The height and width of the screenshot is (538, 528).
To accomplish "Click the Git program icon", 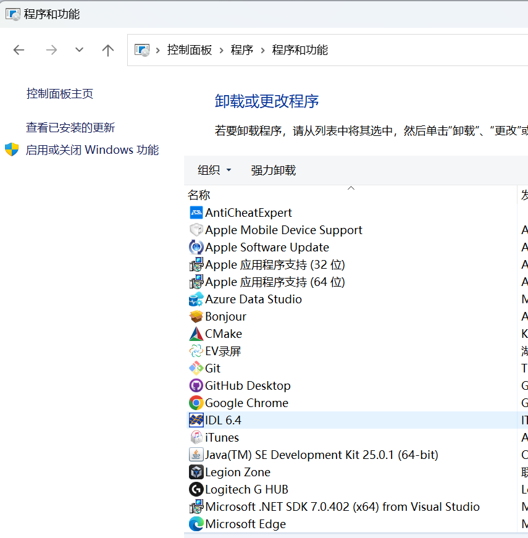I will [x=196, y=368].
